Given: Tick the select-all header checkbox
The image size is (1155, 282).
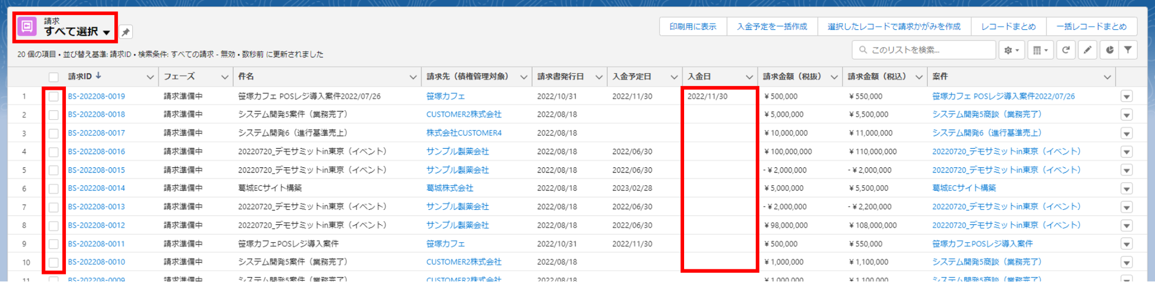Looking at the screenshot, I should (x=54, y=77).
